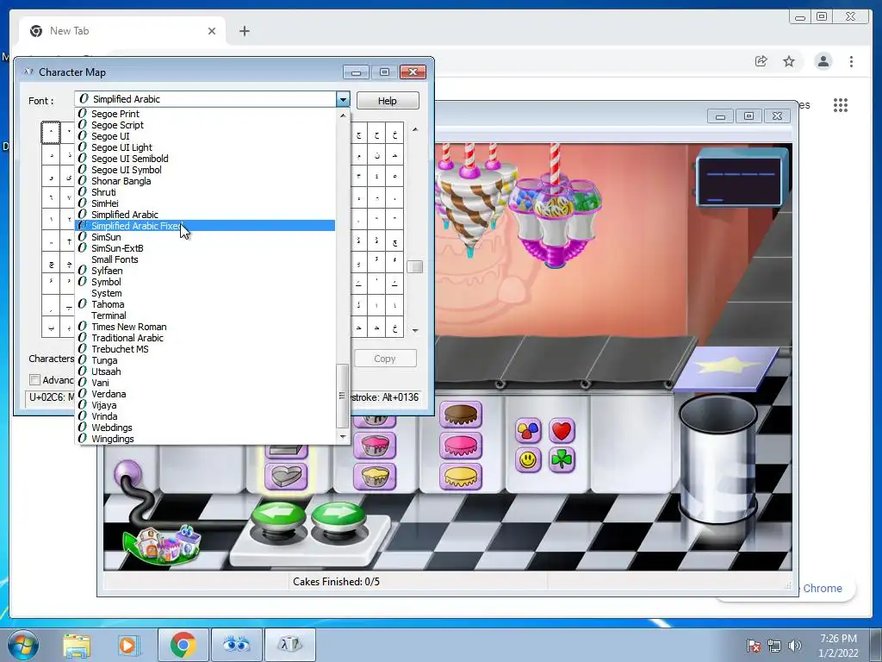Launch Windows Media Player from taskbar
The image size is (882, 662).
[127, 645]
